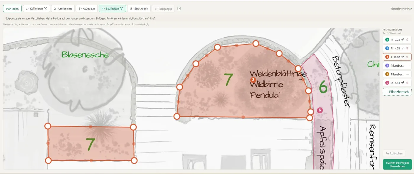This screenshot has height=174, width=414.
Task: Click Flächen ins Projekt übernehmen
Action: tap(397, 165)
